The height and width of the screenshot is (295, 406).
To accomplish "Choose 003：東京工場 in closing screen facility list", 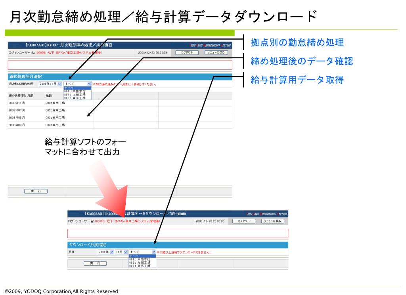I will (x=77, y=98).
